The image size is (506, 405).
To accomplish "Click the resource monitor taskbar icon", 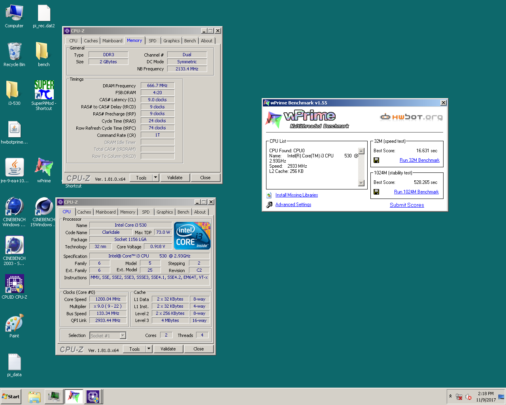I will (x=54, y=397).
